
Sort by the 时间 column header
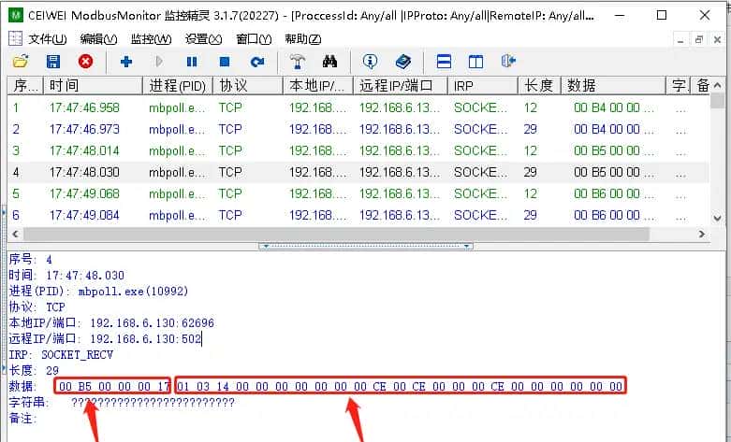pyautogui.click(x=93, y=86)
